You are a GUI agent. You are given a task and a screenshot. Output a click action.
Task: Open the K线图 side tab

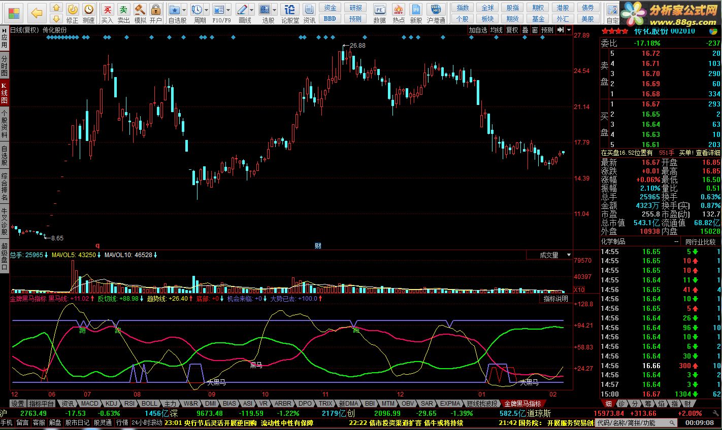[4, 94]
